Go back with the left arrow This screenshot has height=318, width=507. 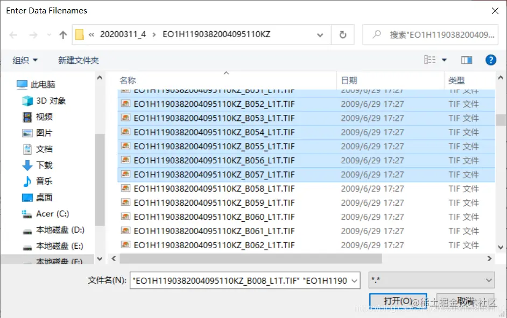[x=13, y=35]
